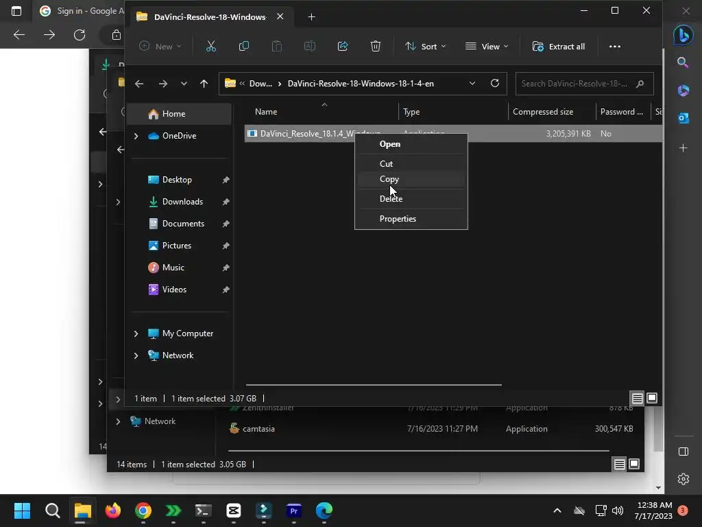Choose Delete from context menu

(411, 198)
